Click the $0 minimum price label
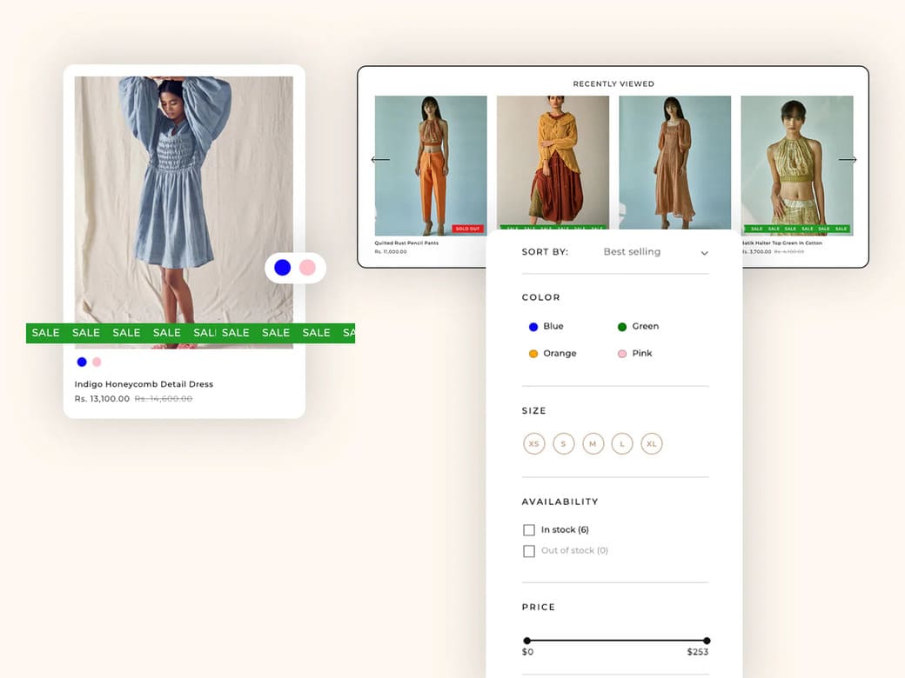 point(527,652)
